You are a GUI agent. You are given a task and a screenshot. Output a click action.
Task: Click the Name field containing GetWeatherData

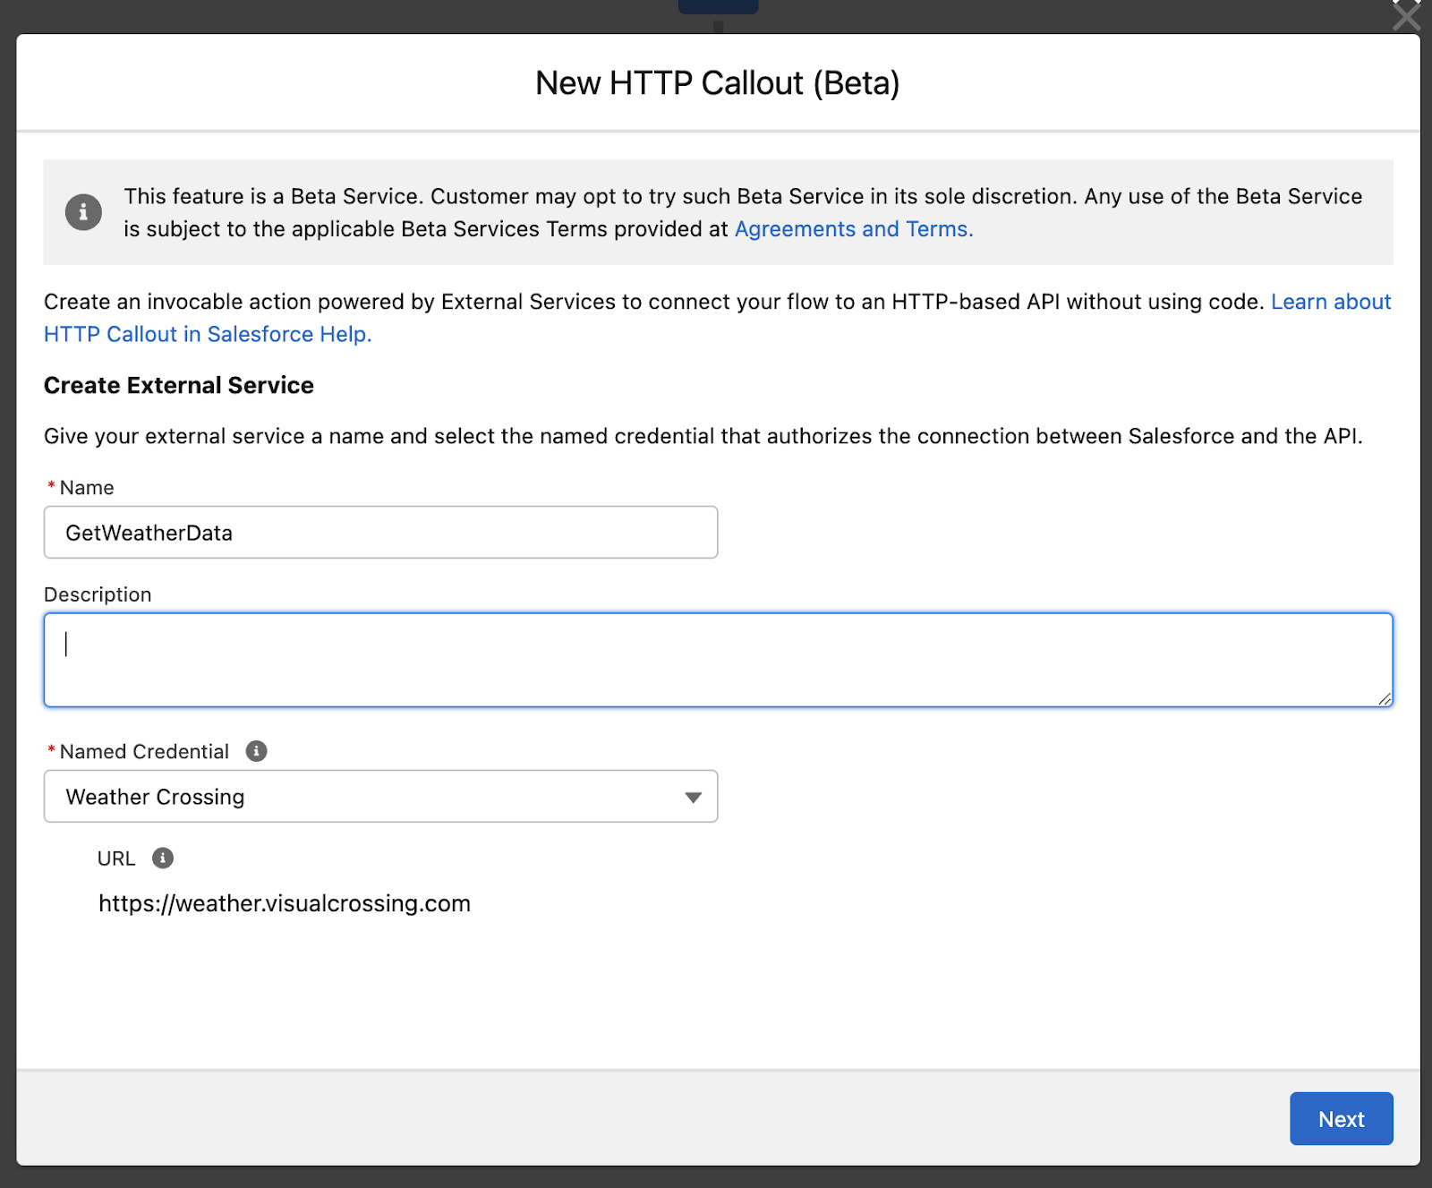click(380, 533)
